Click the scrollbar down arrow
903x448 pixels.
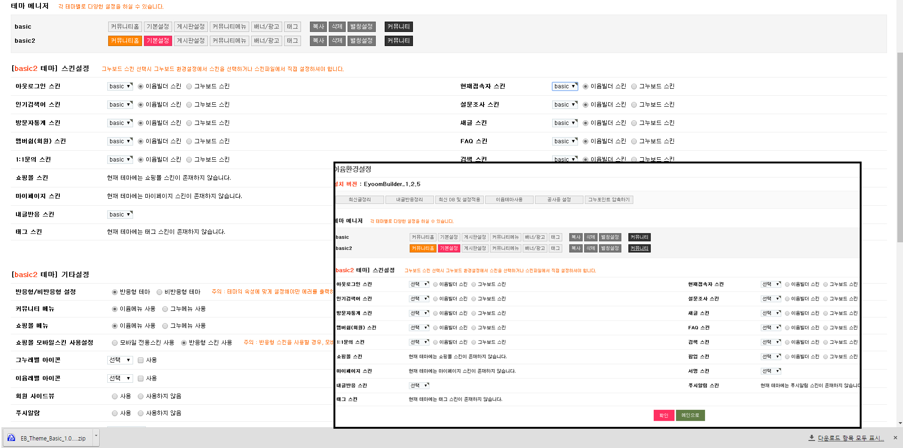coord(900,423)
